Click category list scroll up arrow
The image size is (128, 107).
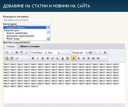48,27
